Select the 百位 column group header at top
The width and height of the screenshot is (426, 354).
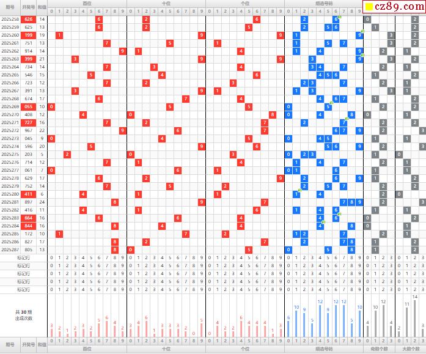(x=87, y=3)
